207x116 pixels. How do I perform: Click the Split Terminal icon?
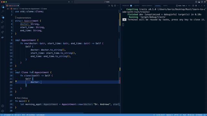tap(193, 6)
